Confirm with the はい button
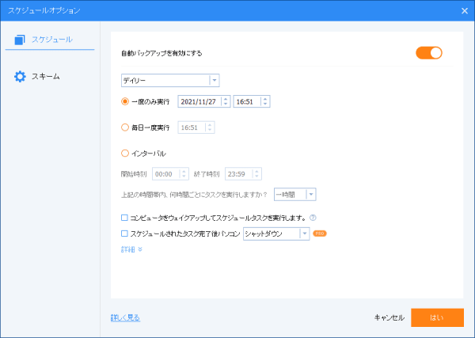This screenshot has height=338, width=475. point(437,317)
